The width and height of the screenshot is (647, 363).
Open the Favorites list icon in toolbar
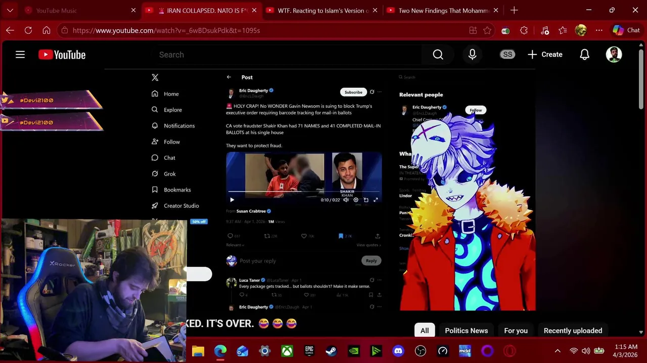563,30
